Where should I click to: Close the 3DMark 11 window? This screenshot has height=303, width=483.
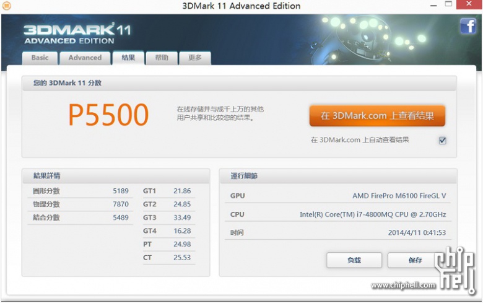(x=469, y=4)
